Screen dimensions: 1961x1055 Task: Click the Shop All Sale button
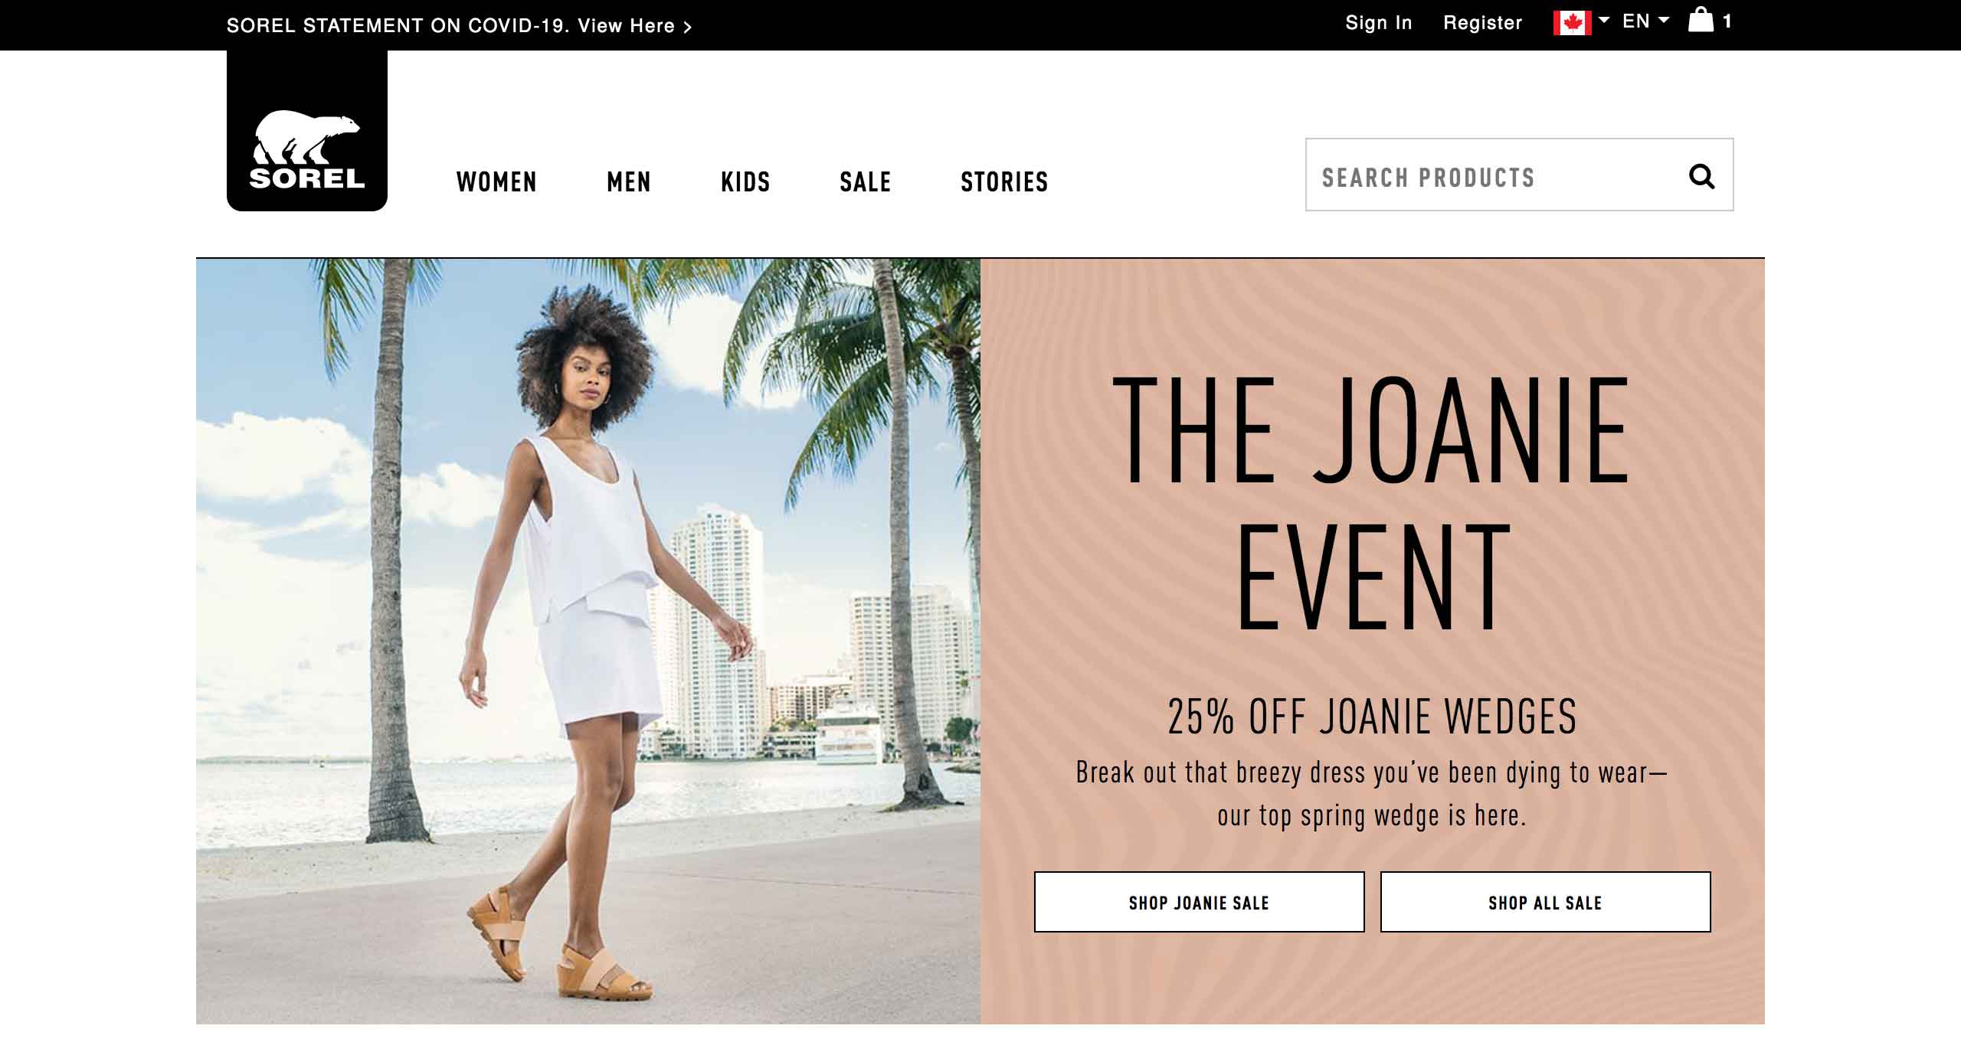(x=1545, y=902)
